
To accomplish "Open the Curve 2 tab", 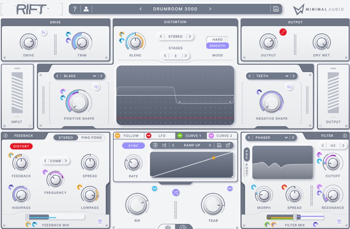I will pos(222,136).
